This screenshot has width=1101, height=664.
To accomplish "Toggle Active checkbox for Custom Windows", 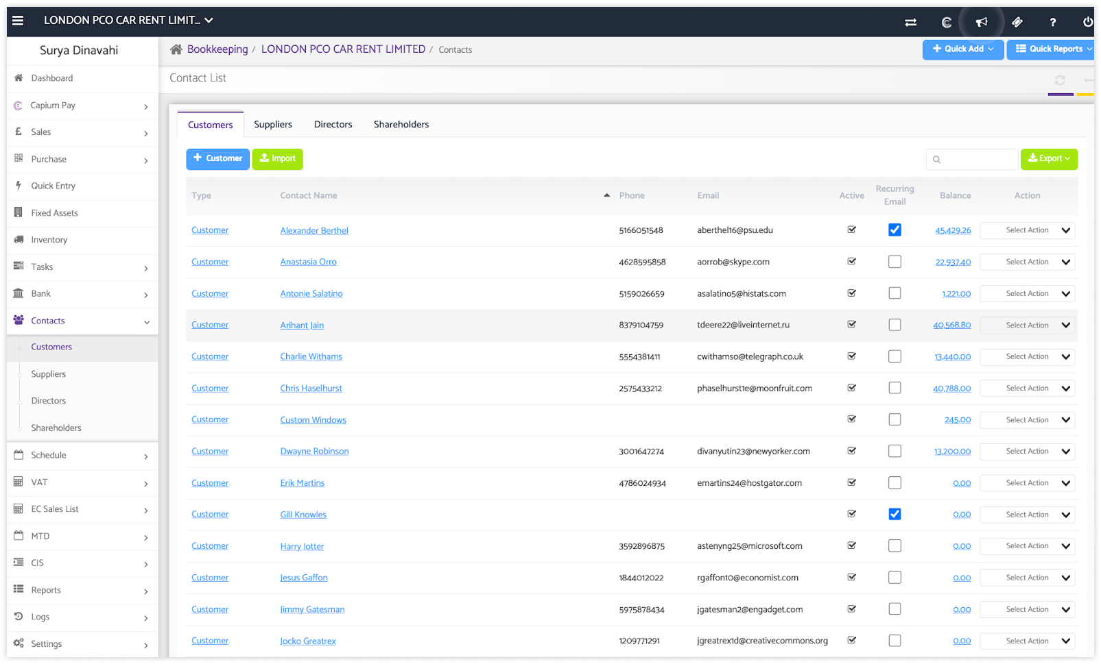I will point(851,419).
